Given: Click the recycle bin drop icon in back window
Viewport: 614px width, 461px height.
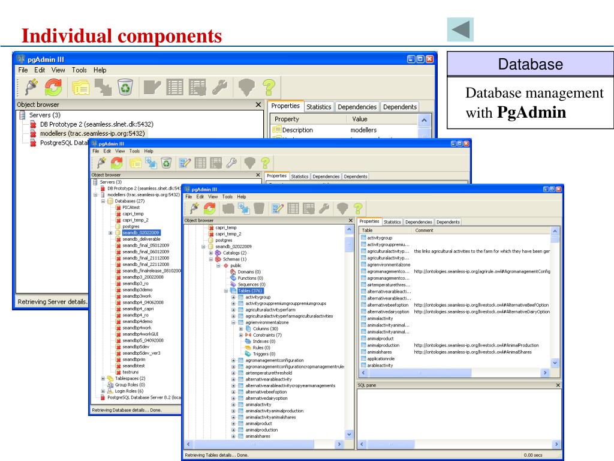Looking at the screenshot, I should point(125,87).
